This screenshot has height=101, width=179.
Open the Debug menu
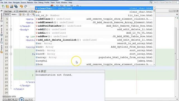[x=41, y=3]
